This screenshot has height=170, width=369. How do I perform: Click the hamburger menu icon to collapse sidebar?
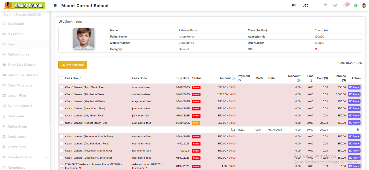[55, 5]
